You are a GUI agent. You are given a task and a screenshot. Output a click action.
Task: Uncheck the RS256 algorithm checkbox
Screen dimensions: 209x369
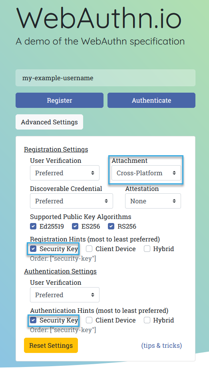(111, 226)
